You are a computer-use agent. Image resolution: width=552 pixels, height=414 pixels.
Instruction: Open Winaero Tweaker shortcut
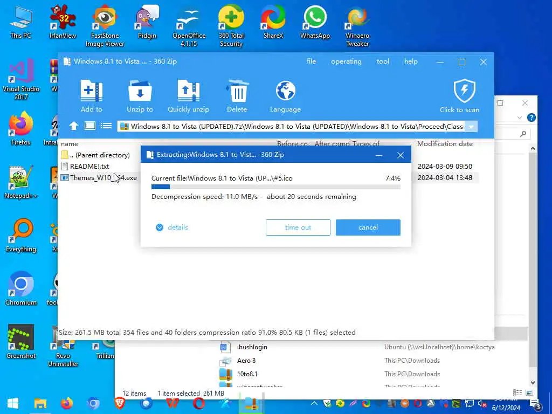[x=357, y=26]
